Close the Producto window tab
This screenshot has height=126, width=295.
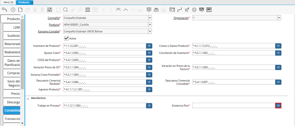tap(32, 2)
